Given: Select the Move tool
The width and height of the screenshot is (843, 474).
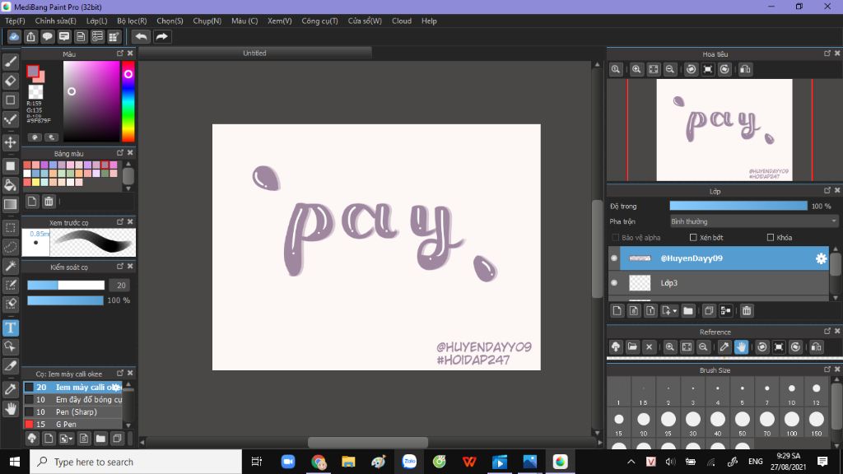Looking at the screenshot, I should pos(10,142).
